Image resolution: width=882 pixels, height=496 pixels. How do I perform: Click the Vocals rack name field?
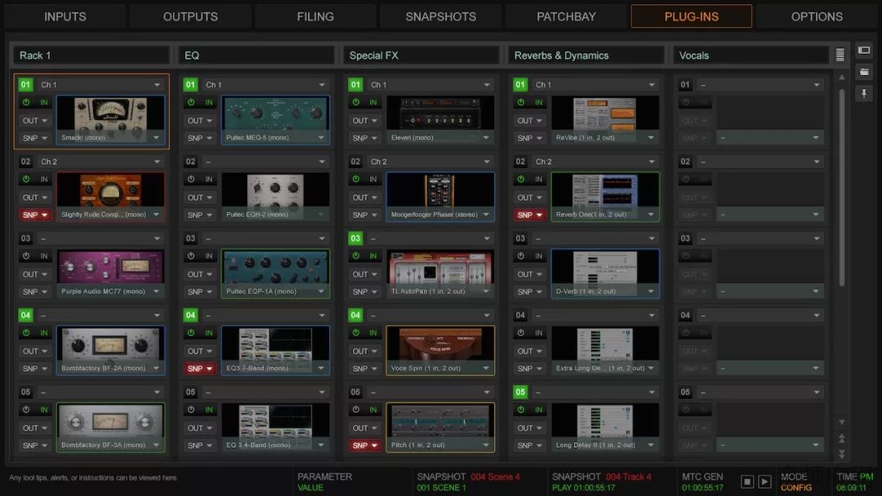pos(751,56)
